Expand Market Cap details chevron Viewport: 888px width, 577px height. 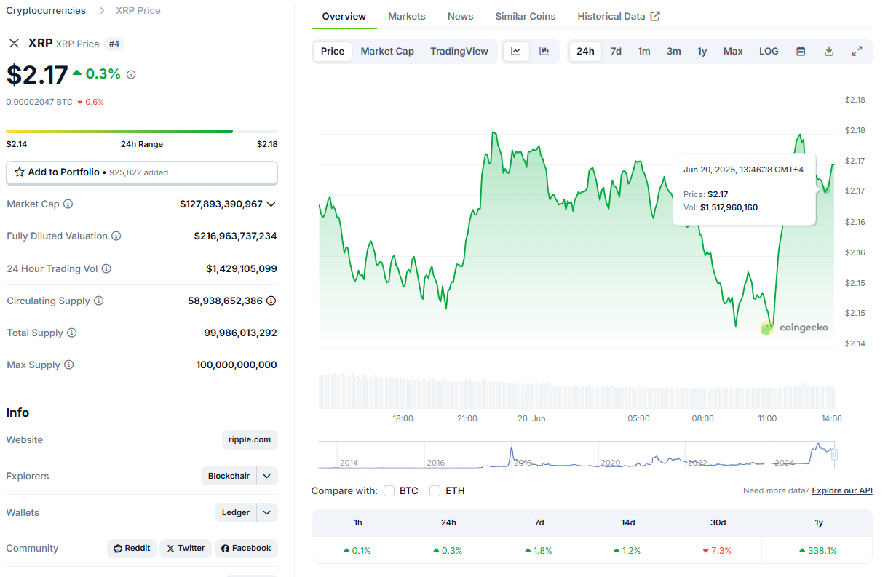(271, 204)
